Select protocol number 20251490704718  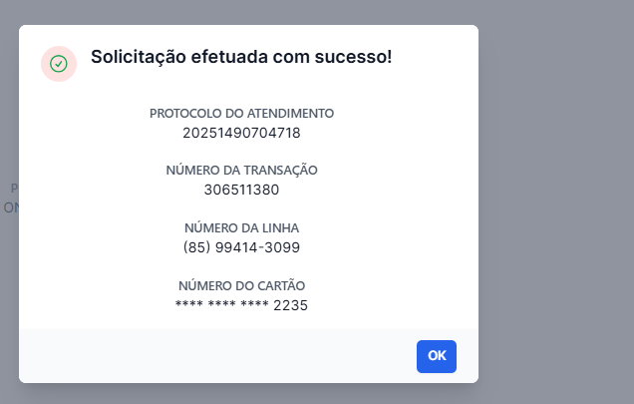click(241, 133)
